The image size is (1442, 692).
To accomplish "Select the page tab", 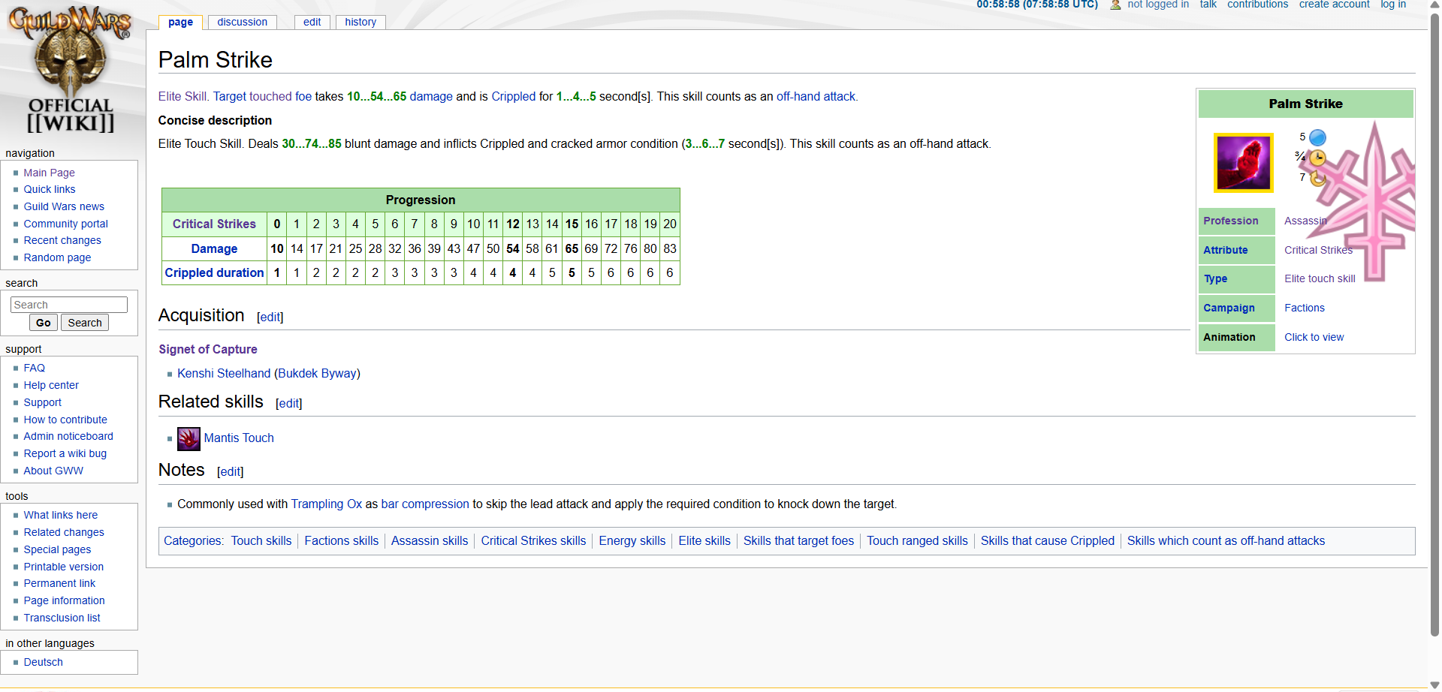I will (x=180, y=22).
